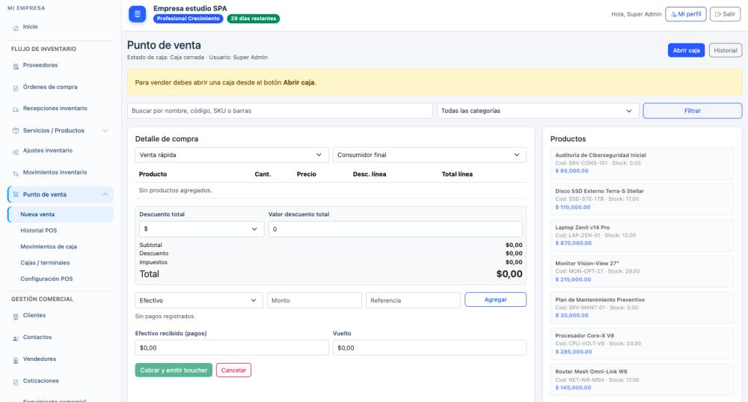Screen dimensions: 748x402
Task: Expand the Servicios / Productos submenu
Action: pos(105,131)
